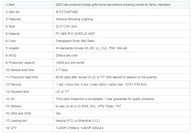Viewport: 192px width, 133px height.
Task: Select the 60-90 days production lead time text
Action: click(x=106, y=77)
